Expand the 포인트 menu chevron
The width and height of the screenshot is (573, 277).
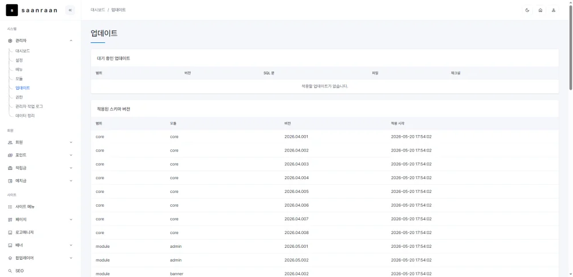(x=71, y=155)
